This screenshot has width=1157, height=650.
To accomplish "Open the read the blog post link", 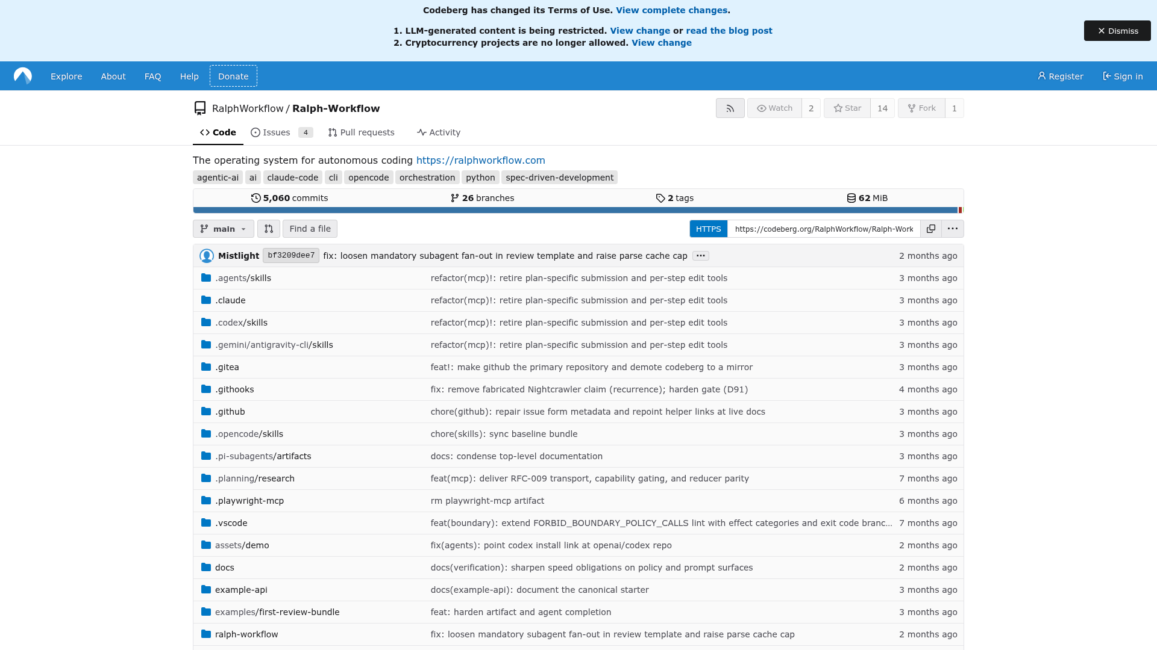I will tap(729, 31).
